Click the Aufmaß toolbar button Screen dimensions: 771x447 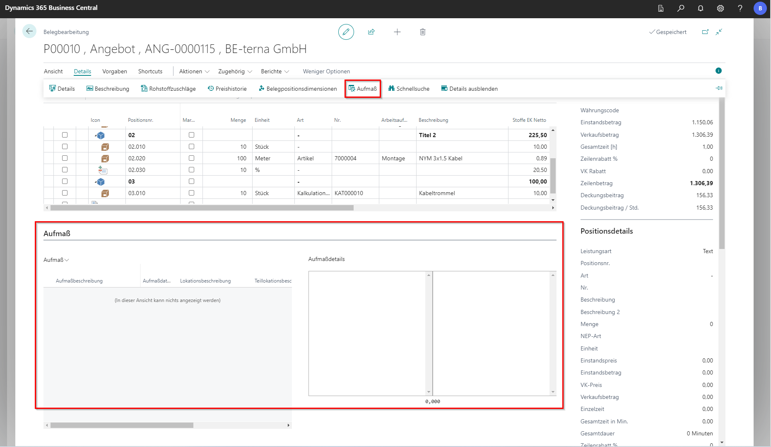point(363,89)
